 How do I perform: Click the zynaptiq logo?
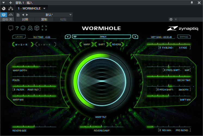pyautogui.click(x=183, y=28)
